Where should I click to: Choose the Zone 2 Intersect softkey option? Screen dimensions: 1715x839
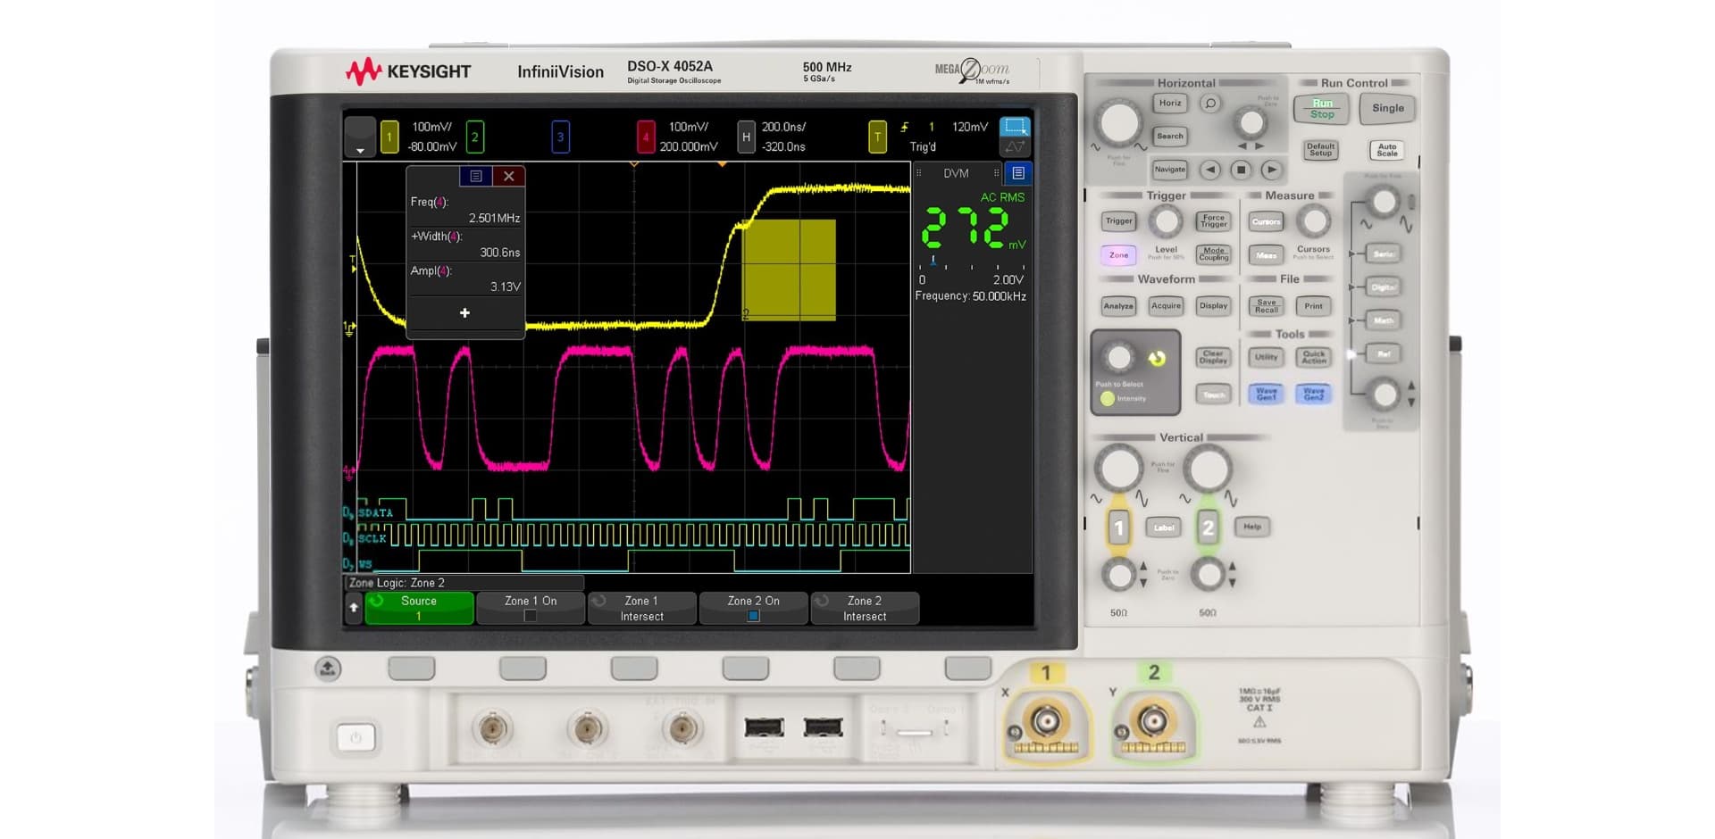coord(864,609)
